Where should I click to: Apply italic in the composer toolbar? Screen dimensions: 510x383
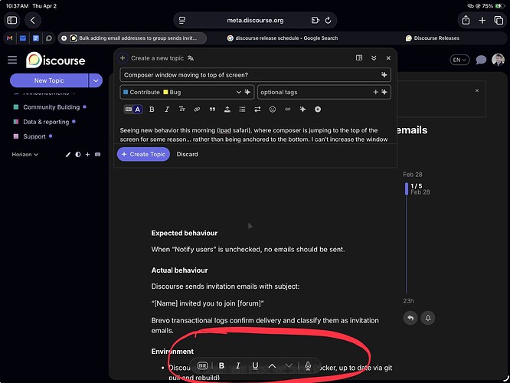tap(167, 110)
